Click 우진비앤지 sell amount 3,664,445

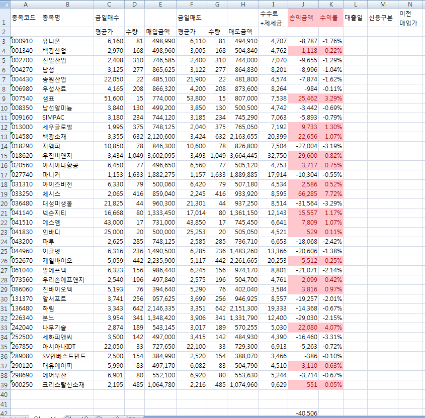coord(243,156)
